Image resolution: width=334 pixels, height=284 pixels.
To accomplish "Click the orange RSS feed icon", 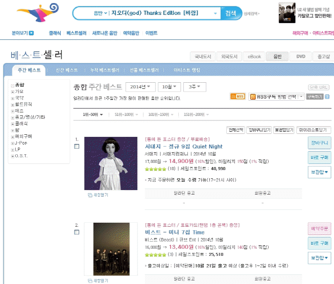I will 237,97.
